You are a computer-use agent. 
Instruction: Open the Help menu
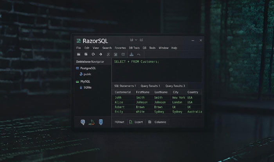(x=174, y=48)
